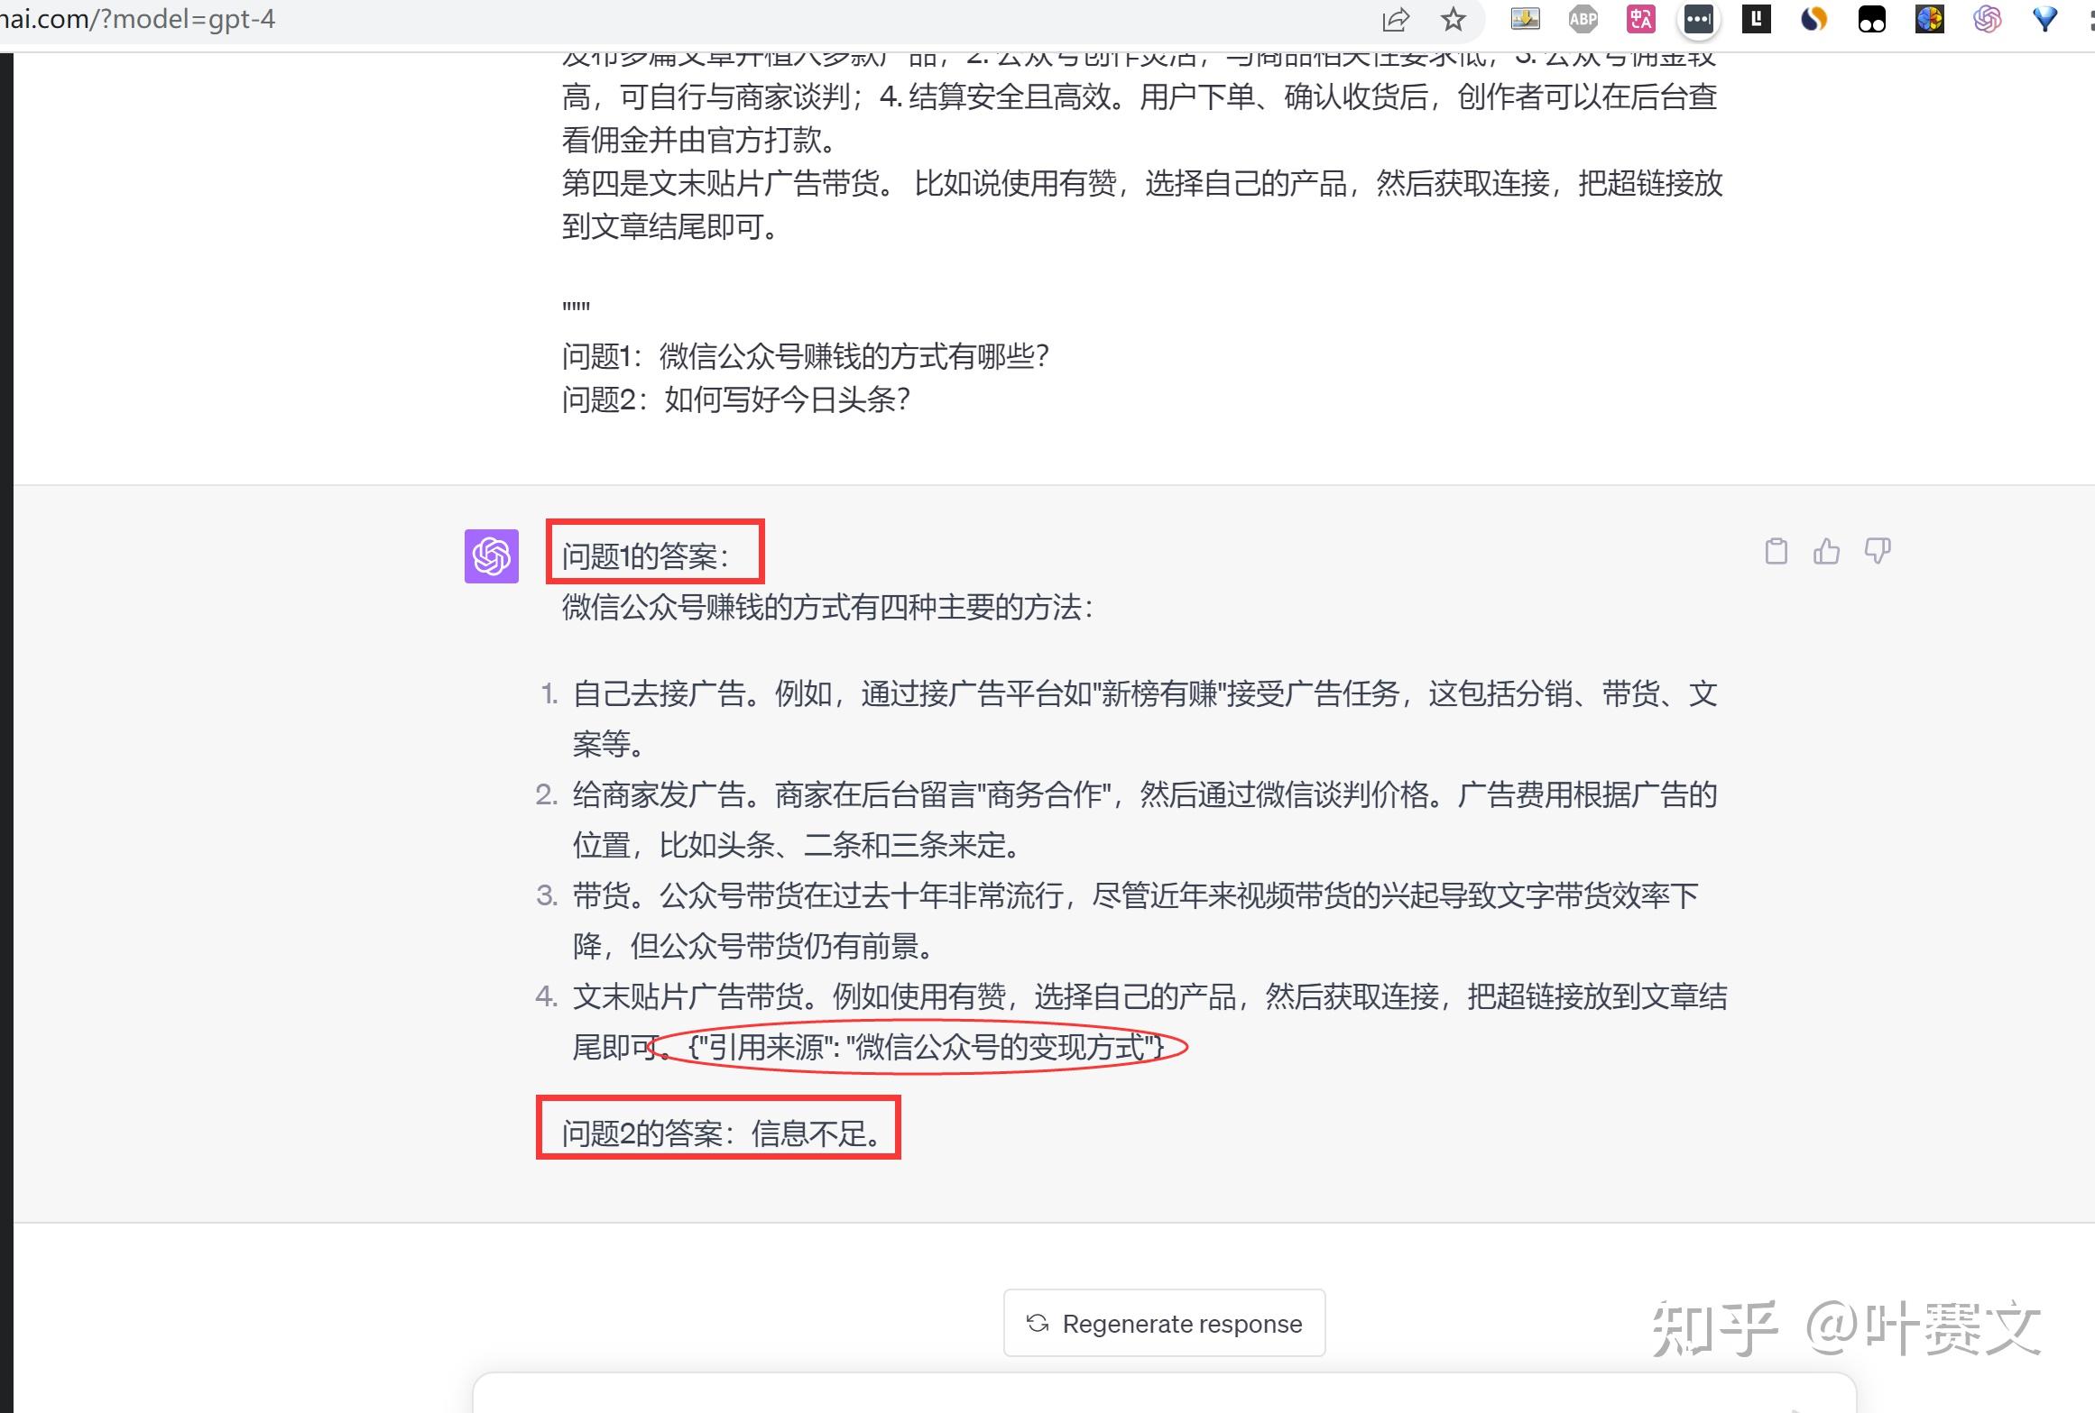Click the text "问题2的答案：信息不足。"
Screen dimensions: 2095x1413
pos(723,1133)
